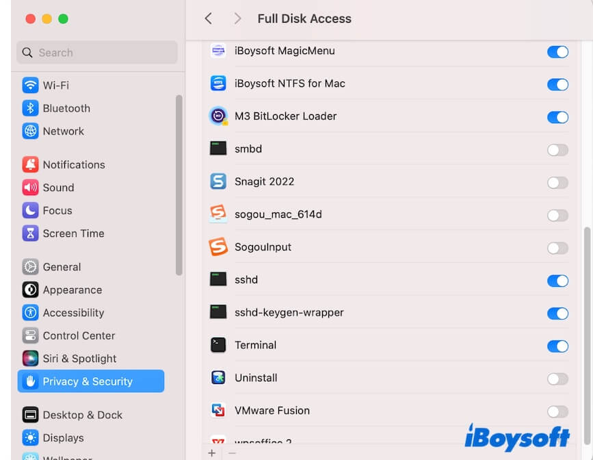Viewport: 593px width, 460px height.
Task: Click the Siri & Spotlight sidebar icon
Action: 30,359
